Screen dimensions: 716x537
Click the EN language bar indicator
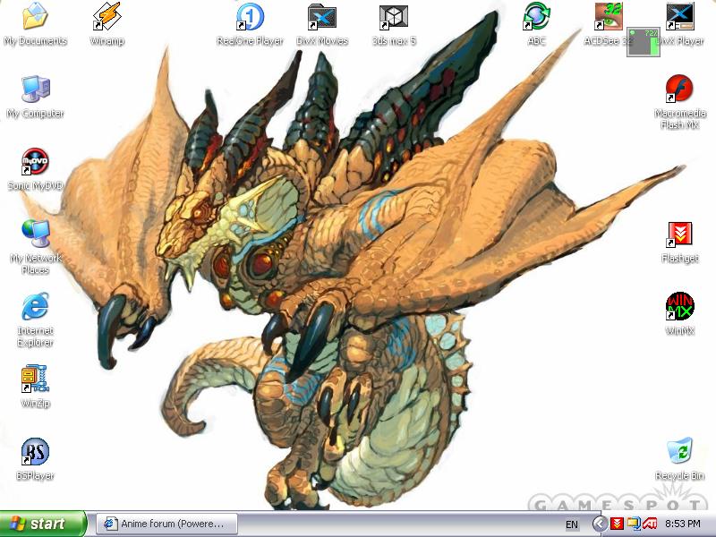pyautogui.click(x=571, y=524)
